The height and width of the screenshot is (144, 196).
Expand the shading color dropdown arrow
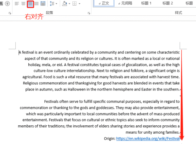(x=69, y=4)
